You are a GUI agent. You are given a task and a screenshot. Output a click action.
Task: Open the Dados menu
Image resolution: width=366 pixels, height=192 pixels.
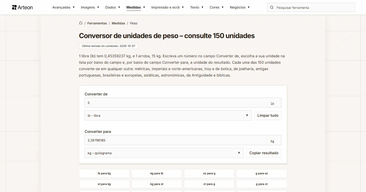(113, 7)
